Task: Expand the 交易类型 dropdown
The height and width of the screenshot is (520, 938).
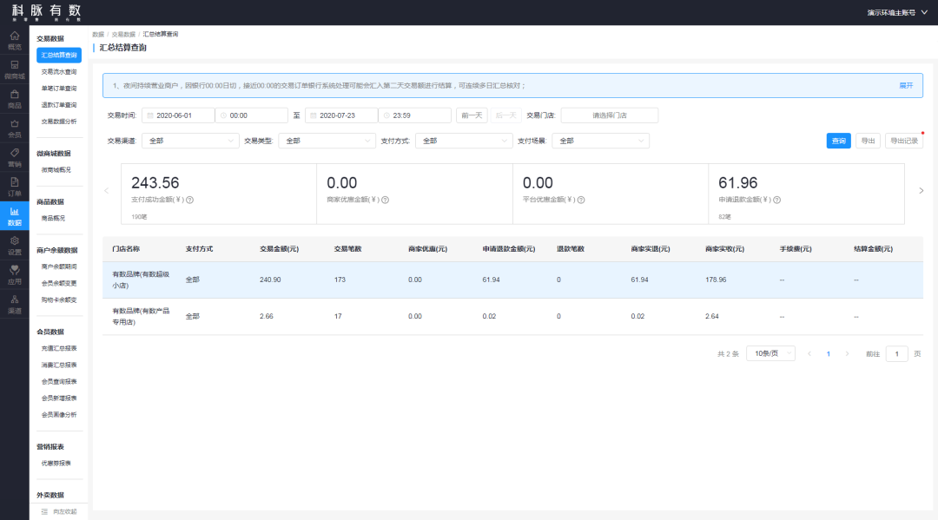Action: (327, 141)
